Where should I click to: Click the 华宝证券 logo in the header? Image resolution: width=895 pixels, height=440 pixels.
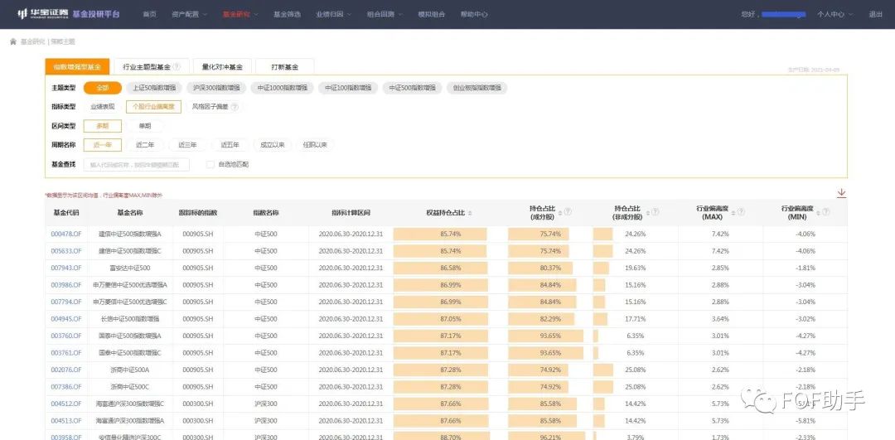[x=41, y=14]
